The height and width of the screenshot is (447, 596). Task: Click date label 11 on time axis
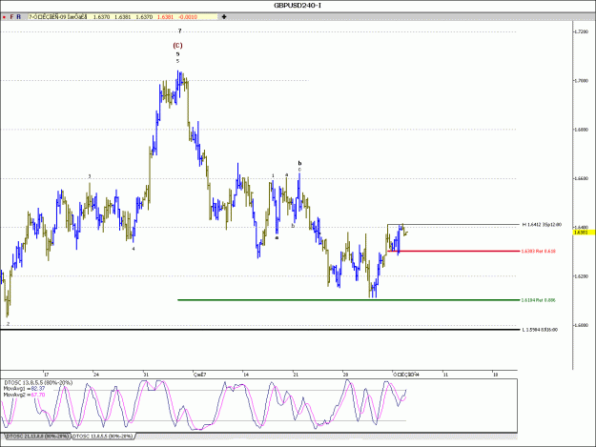click(445, 375)
